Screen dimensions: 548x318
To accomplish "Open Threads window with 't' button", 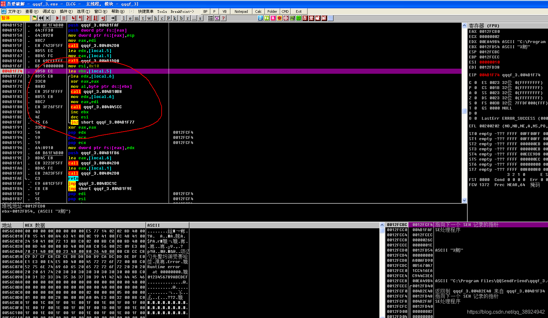I will click(x=143, y=18).
